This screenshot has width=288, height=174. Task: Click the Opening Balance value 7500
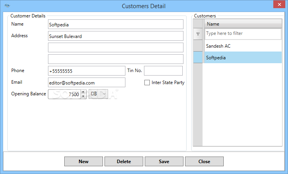pyautogui.click(x=65, y=94)
